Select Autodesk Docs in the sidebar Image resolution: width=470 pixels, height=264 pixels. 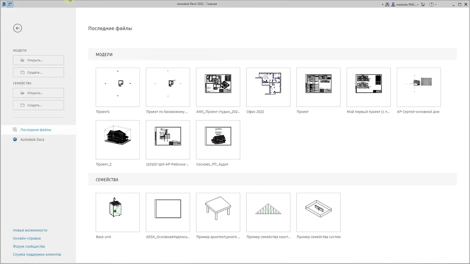pos(32,140)
